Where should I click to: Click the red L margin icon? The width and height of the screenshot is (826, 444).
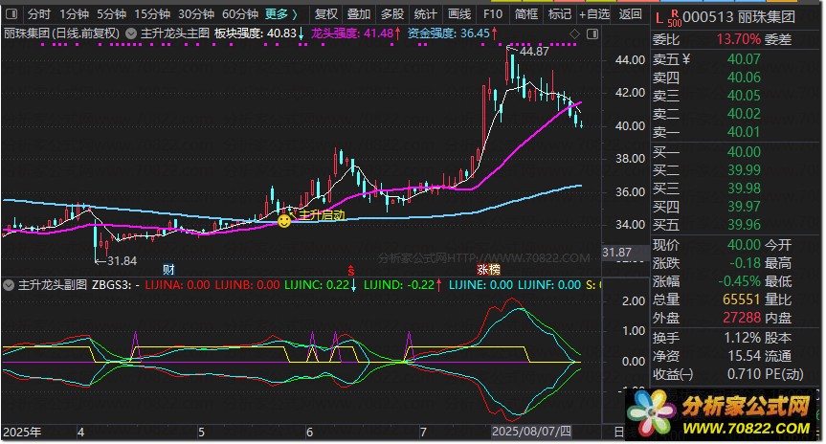tap(659, 18)
